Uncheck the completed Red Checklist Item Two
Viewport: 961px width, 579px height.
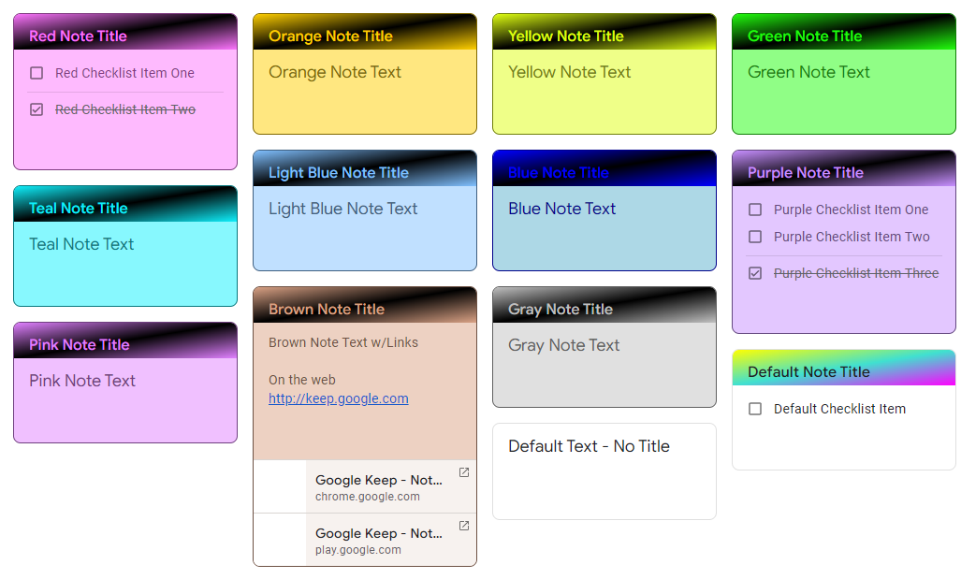(36, 109)
